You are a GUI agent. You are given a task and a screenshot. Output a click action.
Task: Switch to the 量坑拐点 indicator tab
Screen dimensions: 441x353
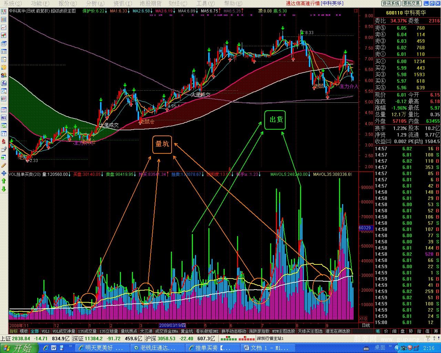coord(129,331)
